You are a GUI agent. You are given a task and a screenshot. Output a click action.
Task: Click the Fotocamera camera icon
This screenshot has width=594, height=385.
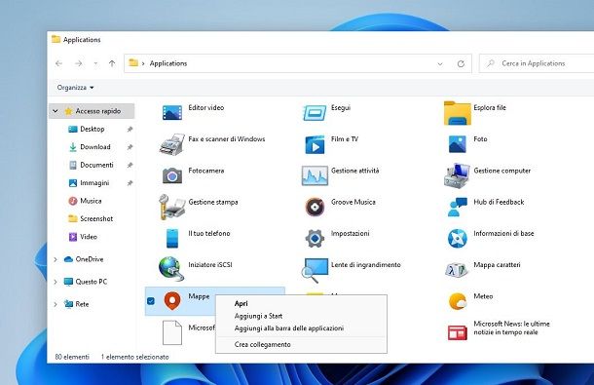[172, 176]
